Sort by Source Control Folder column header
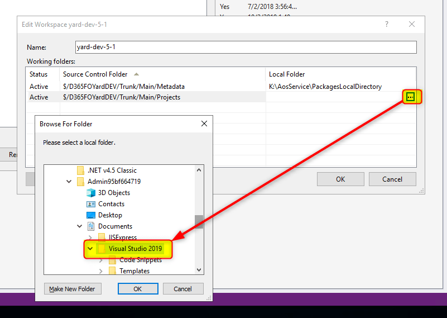 point(95,74)
